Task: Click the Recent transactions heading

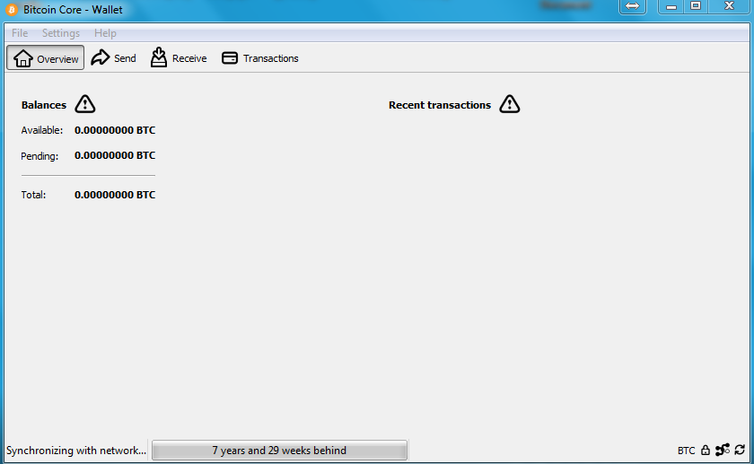Action: pyautogui.click(x=440, y=105)
